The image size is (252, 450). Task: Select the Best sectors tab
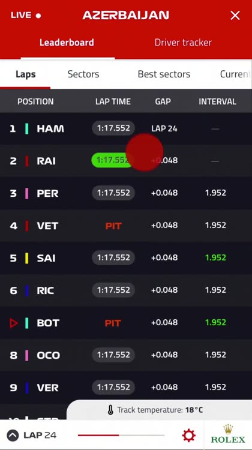pyautogui.click(x=164, y=74)
